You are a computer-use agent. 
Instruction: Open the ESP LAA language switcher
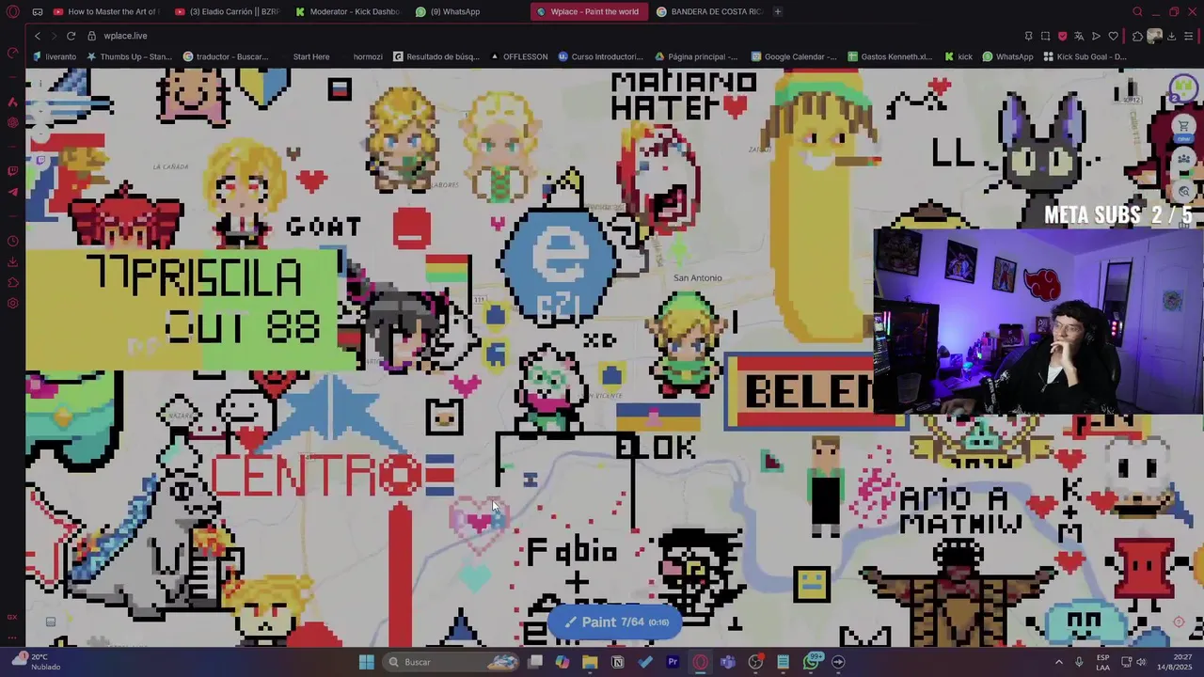(1102, 662)
